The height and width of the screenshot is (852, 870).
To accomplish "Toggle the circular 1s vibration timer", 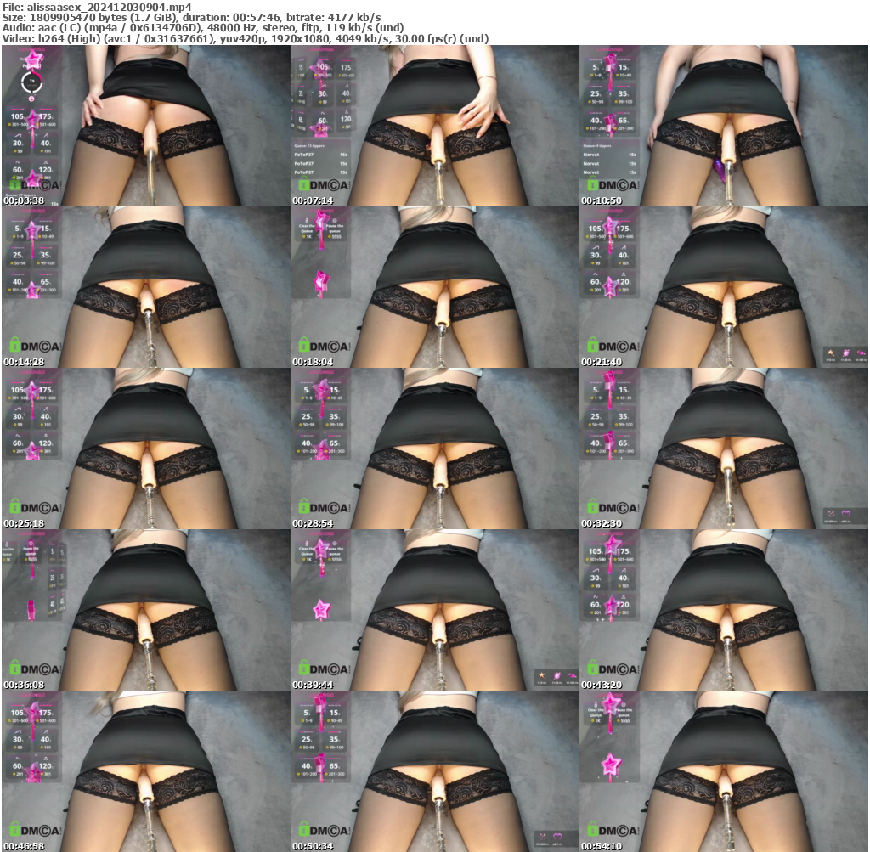I will point(31,82).
